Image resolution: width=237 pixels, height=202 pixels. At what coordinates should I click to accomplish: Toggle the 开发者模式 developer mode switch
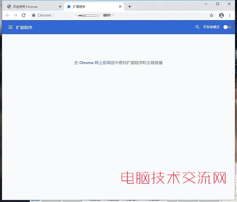[227, 27]
